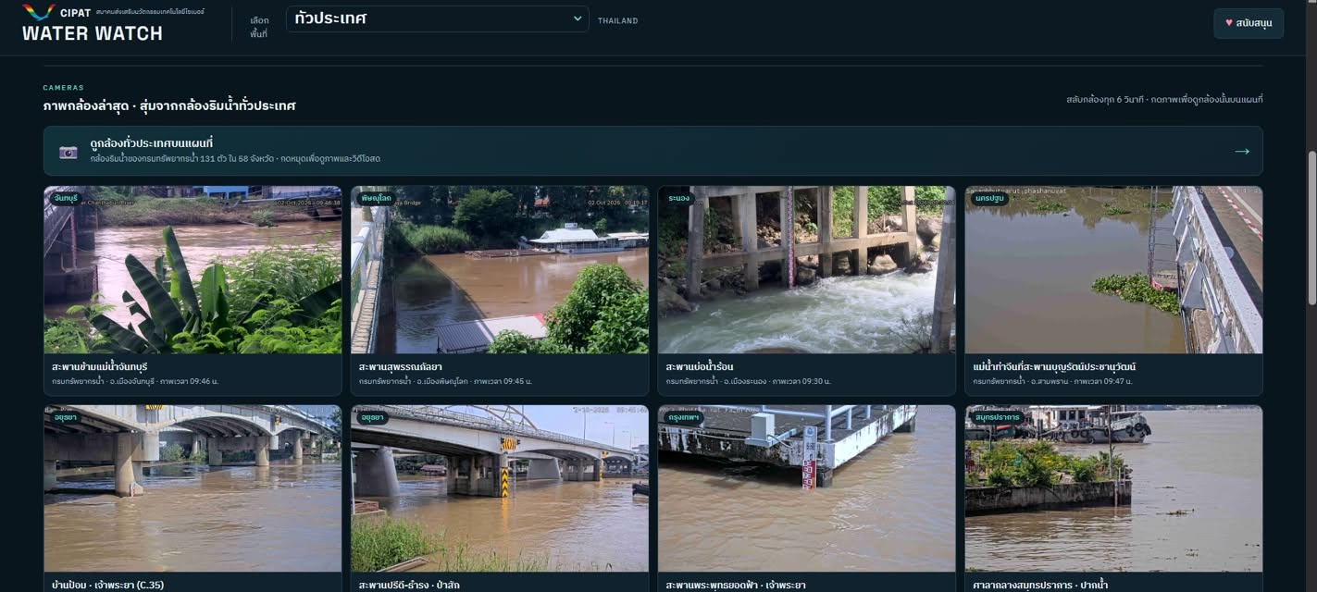Click the CAMERAS section label

[63, 88]
